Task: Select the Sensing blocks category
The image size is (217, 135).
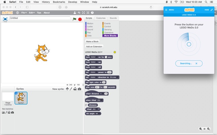Action: coord(107,30)
